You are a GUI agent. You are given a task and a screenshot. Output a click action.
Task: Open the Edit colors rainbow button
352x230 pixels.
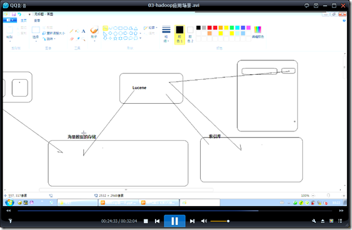point(258,32)
